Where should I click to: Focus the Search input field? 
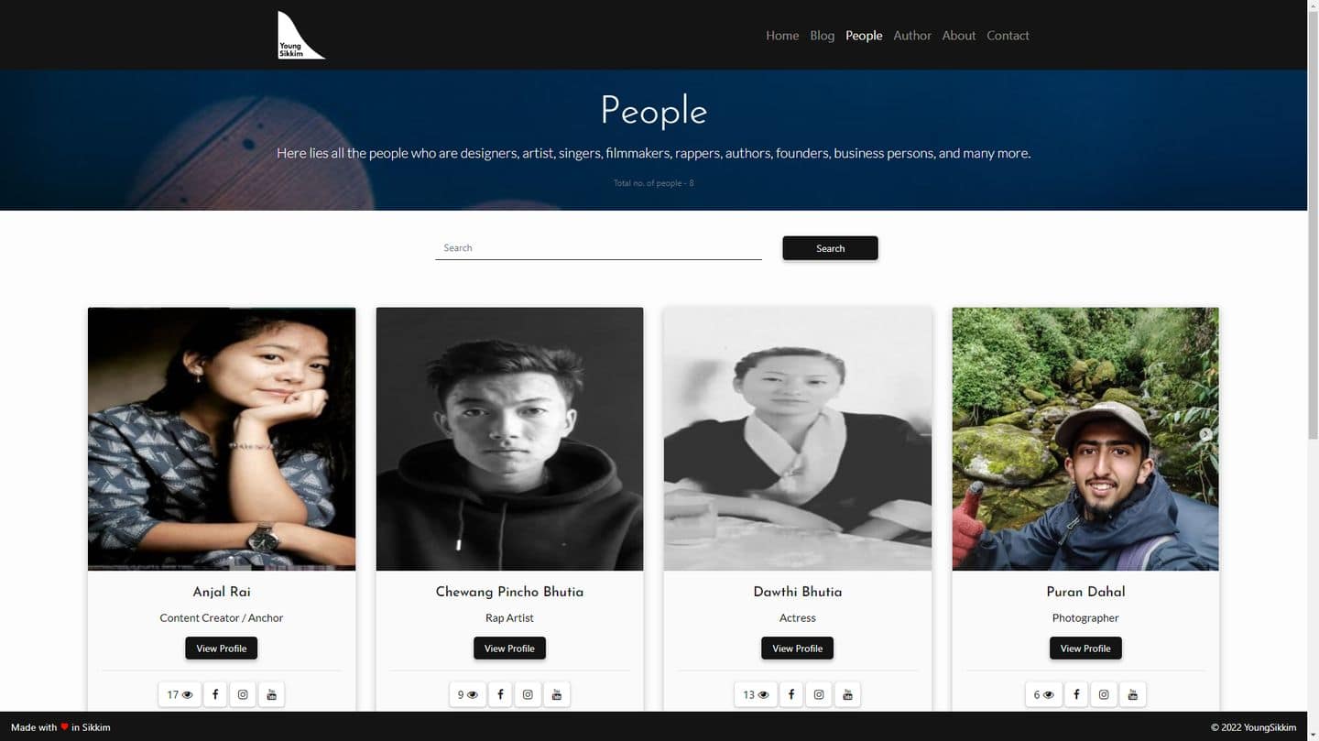(598, 248)
